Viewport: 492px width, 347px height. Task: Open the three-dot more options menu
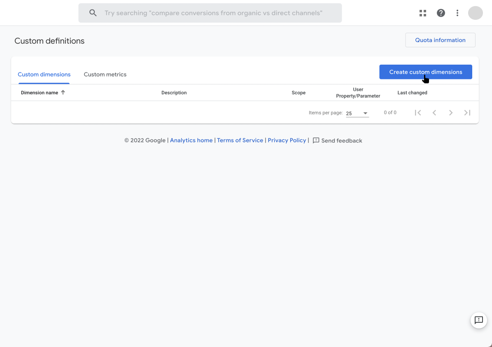[457, 13]
